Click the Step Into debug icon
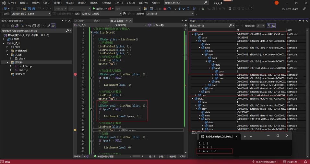 click(x=180, y=9)
